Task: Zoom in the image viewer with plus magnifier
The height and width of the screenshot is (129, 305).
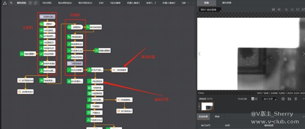Action: [286, 10]
